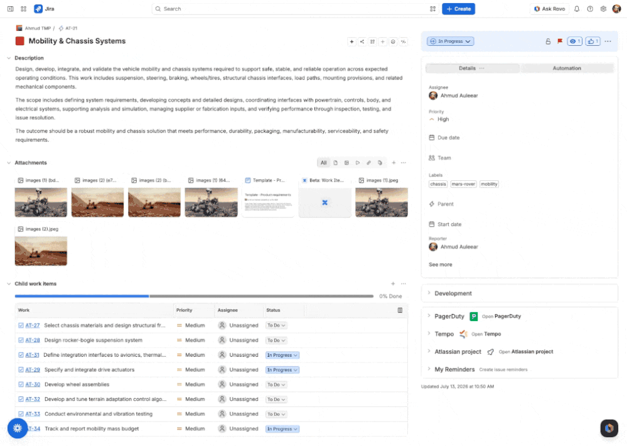The image size is (627, 446).
Task: Toggle the sidebar collapse icon
Action: click(11, 9)
